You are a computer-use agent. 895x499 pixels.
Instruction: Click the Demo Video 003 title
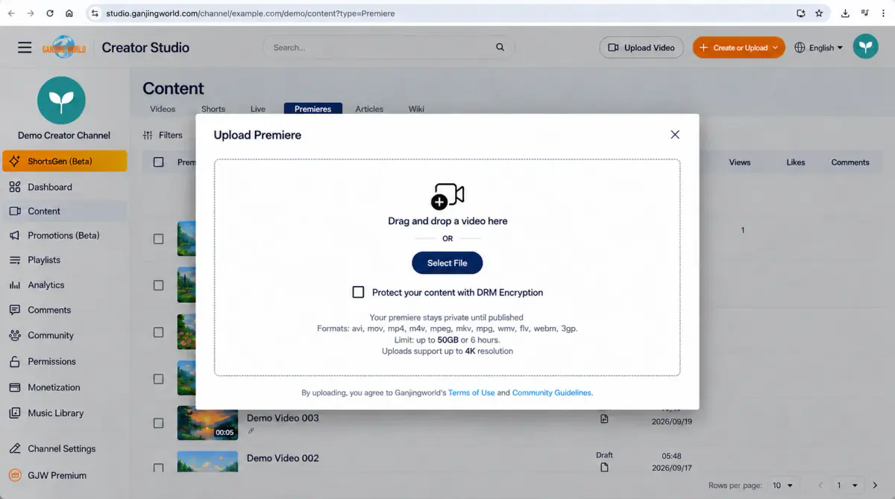283,418
